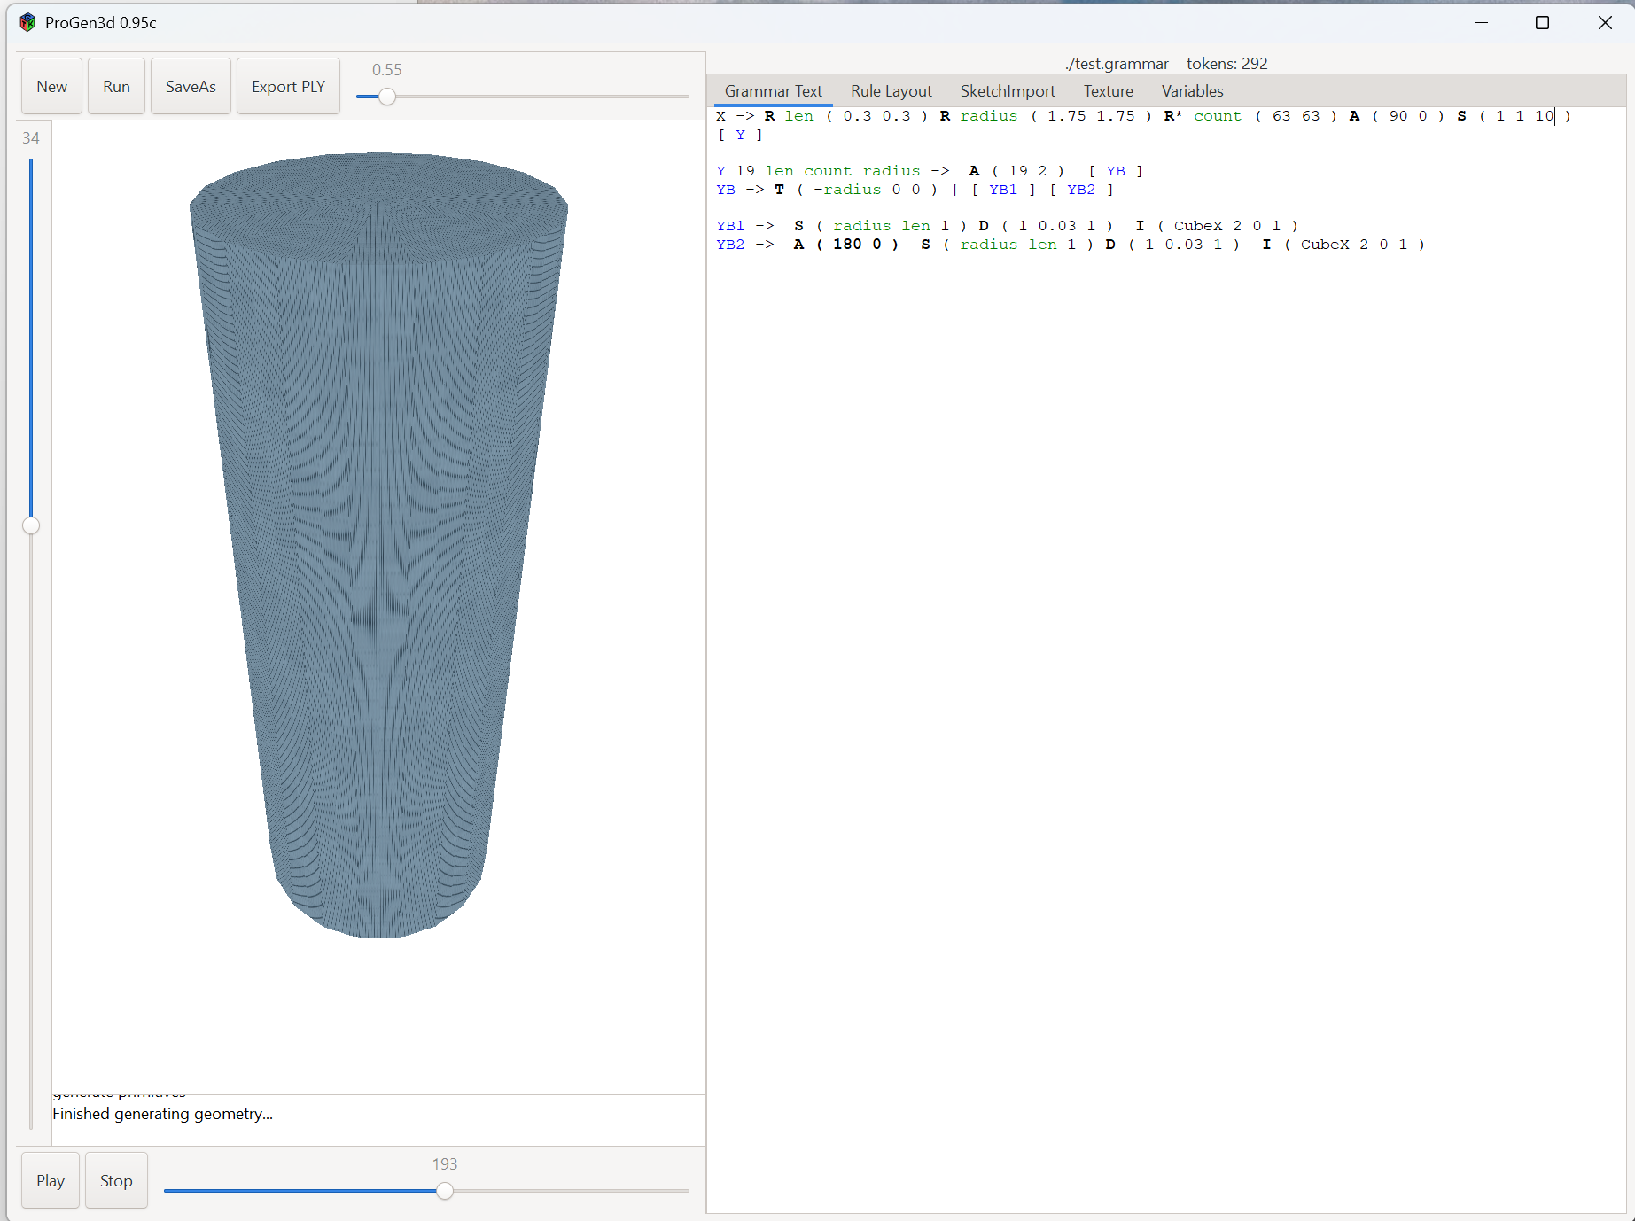Click rule line starting with 'X ->'
Image resolution: width=1635 pixels, height=1221 pixels.
[x=1143, y=116]
